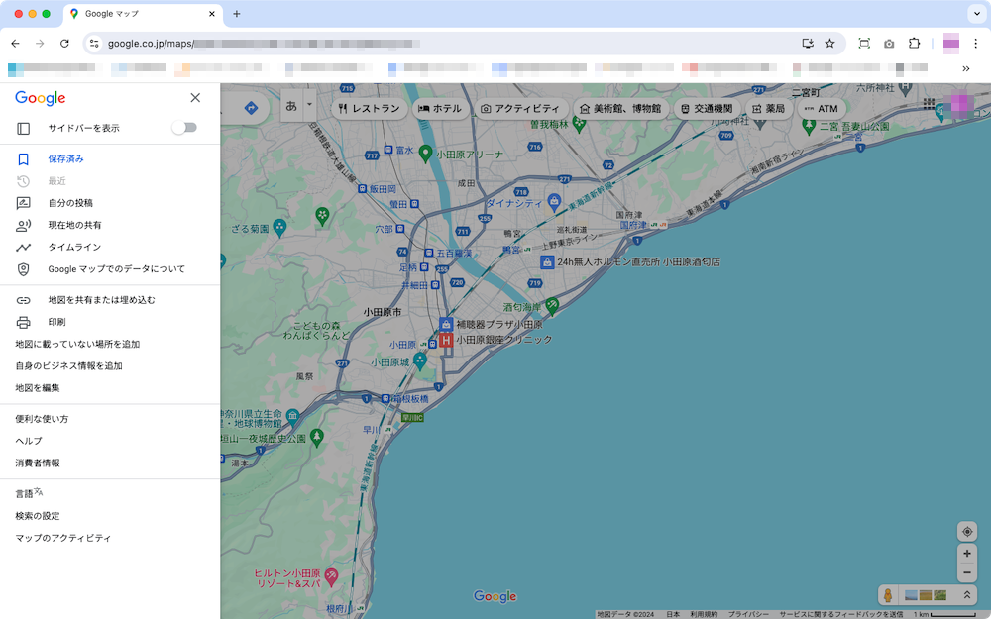The image size is (991, 619).
Task: Open Google マップでのデータについて
Action: [x=116, y=269]
